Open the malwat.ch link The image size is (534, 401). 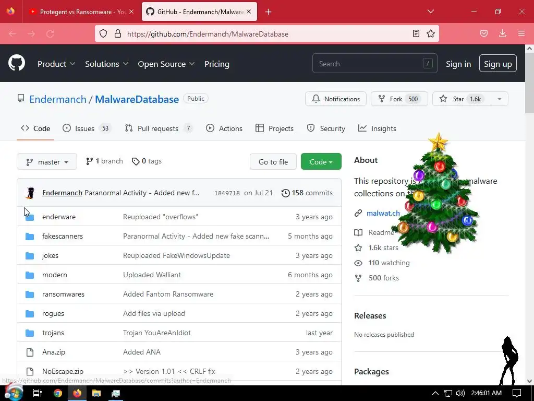pyautogui.click(x=383, y=213)
